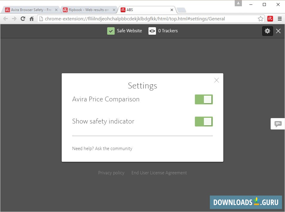This screenshot has height=212, width=285.
Task: Click the green Safe Website checkmark icon
Action: [111, 31]
